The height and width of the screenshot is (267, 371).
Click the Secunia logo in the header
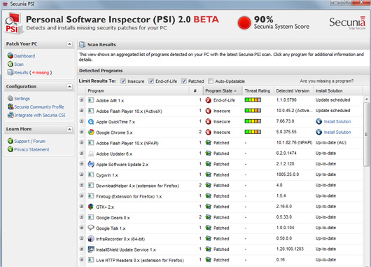point(347,22)
